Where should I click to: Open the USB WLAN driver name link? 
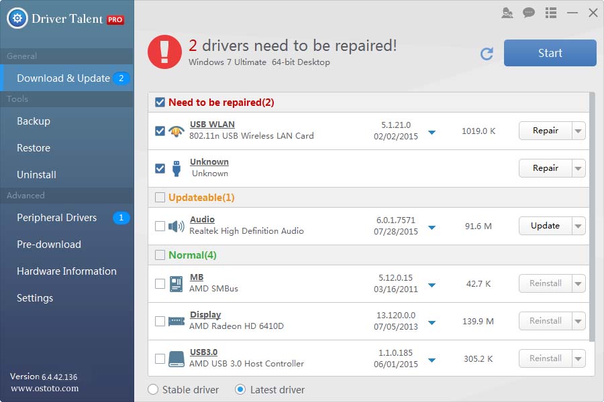212,125
